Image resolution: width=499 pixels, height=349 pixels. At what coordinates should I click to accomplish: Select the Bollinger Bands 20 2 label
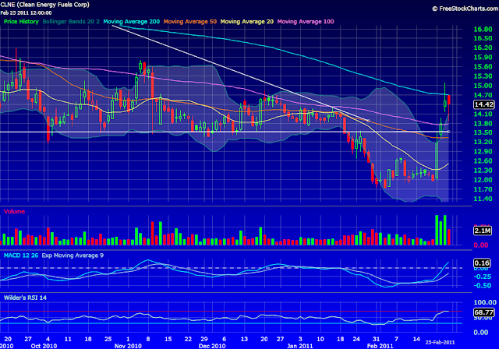pyautogui.click(x=71, y=22)
